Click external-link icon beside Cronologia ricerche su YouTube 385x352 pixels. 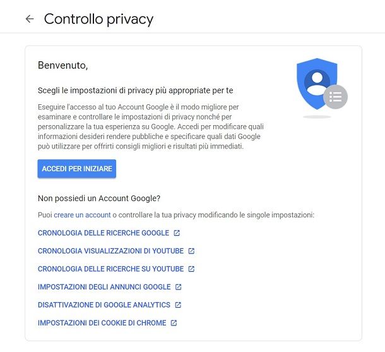(x=191, y=269)
